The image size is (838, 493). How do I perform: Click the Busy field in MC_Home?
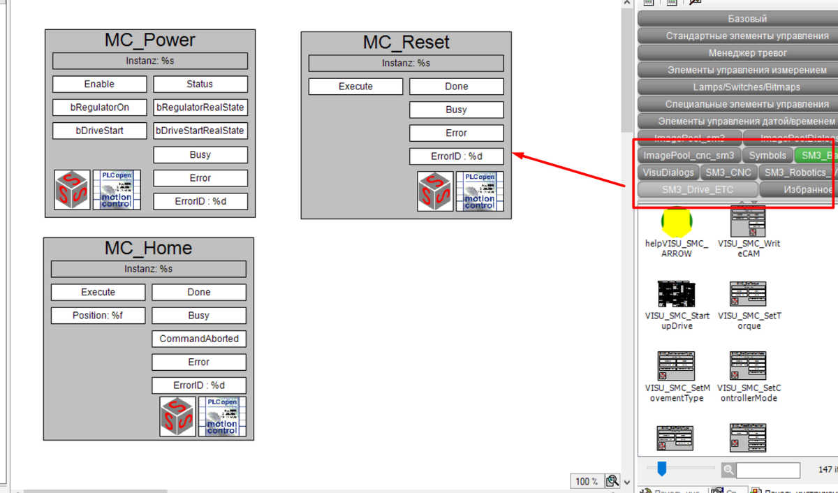199,316
